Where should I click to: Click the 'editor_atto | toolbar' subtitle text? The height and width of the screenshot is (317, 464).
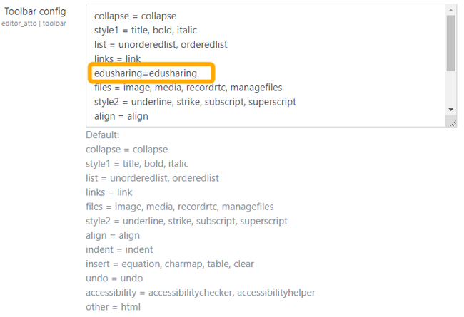34,24
